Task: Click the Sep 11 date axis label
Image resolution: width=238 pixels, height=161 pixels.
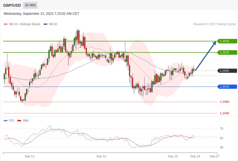Action: pyautogui.click(x=30, y=156)
